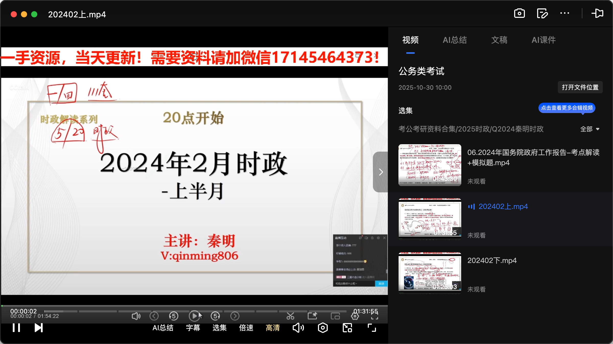The image size is (613, 344).
Task: Switch video quality from 高清
Action: 272,328
